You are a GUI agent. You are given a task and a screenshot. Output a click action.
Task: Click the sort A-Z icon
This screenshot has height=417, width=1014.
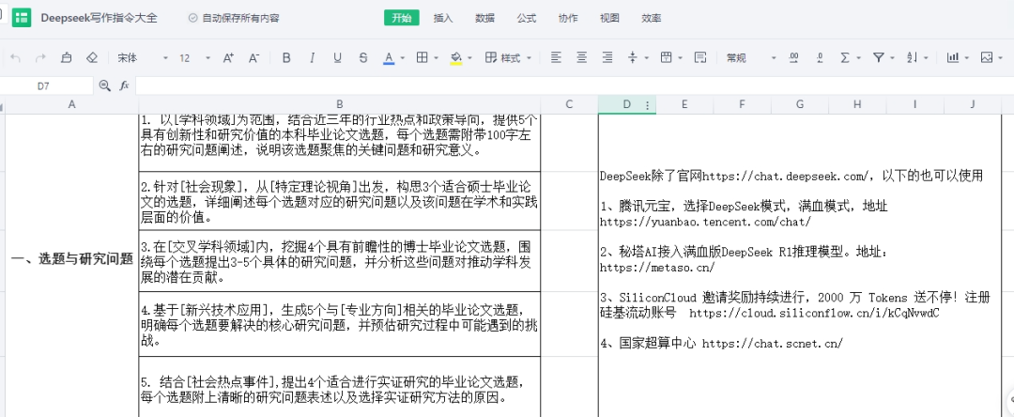pyautogui.click(x=912, y=58)
